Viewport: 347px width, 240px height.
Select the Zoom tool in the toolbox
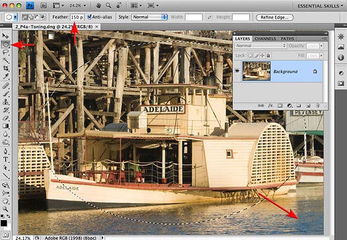5,209
